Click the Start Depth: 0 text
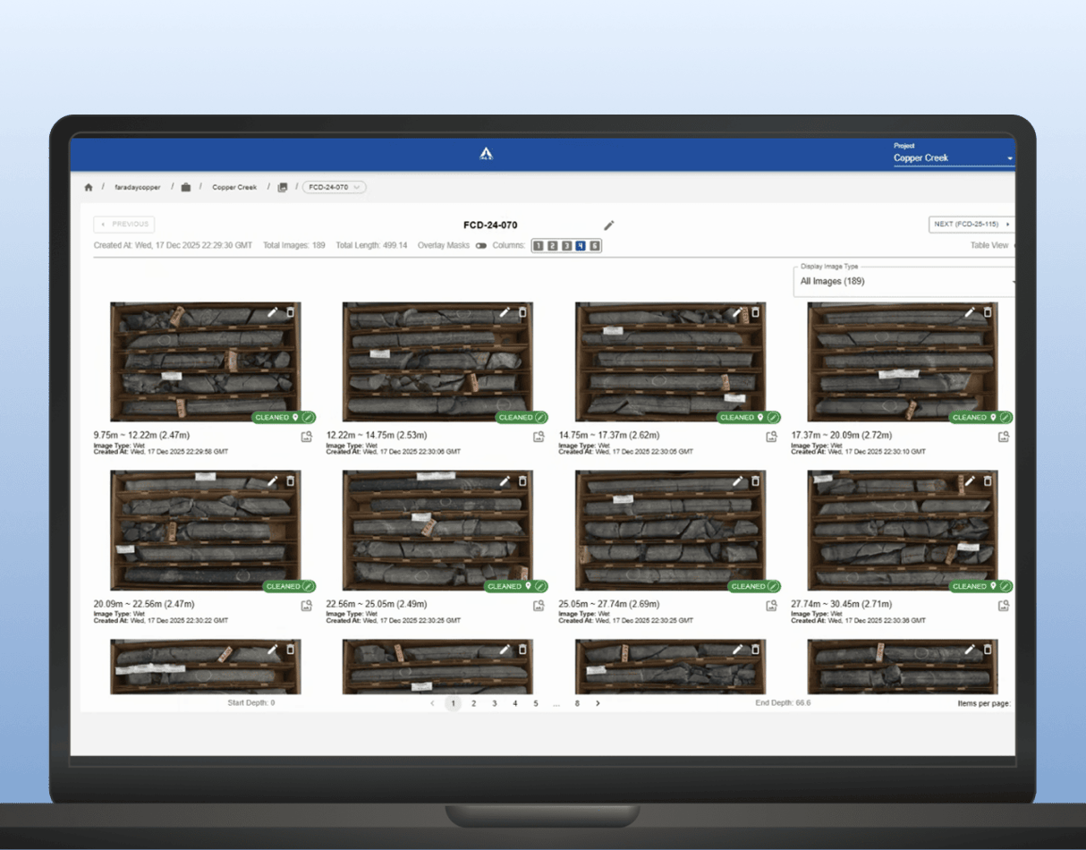 [x=251, y=703]
